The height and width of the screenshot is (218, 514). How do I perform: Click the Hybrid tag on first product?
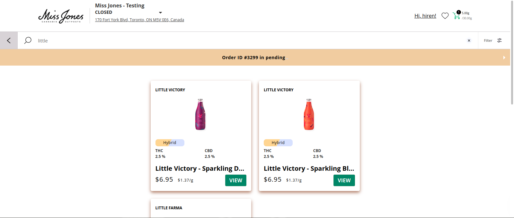coord(170,143)
